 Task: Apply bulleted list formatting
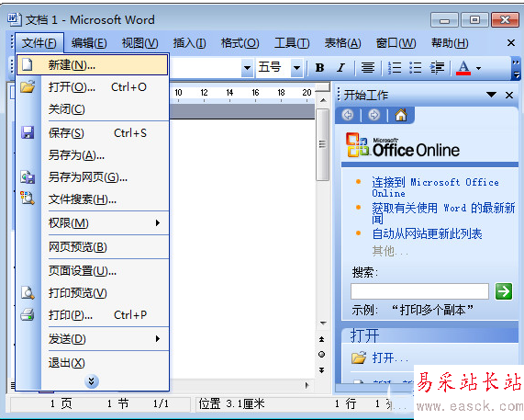(416, 68)
